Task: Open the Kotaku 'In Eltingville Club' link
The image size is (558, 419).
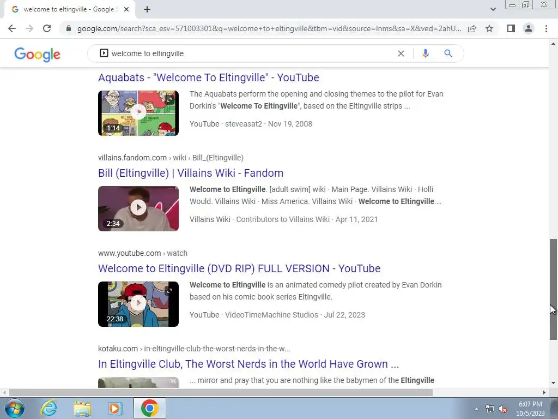Action: click(x=248, y=364)
